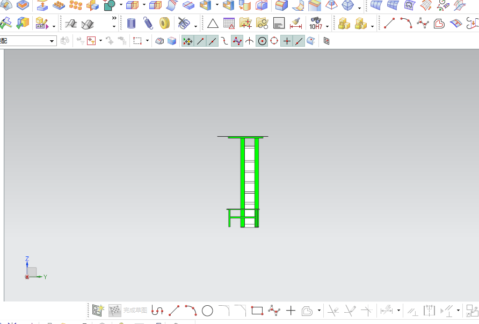Click the text note page icon

point(279,24)
